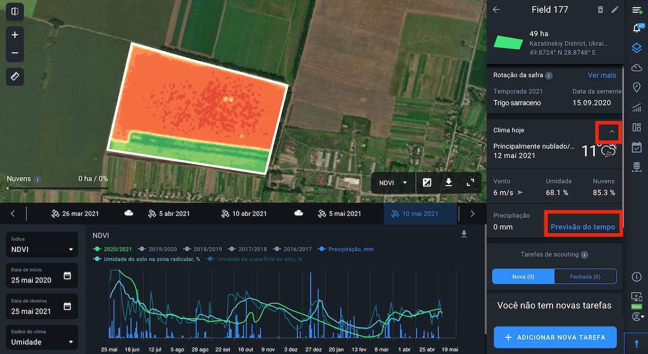Zoom in on the map
Viewport: 648px width, 354px height.
pos(15,35)
